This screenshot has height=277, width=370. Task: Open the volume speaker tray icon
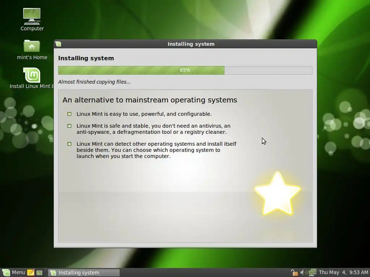[304, 273]
